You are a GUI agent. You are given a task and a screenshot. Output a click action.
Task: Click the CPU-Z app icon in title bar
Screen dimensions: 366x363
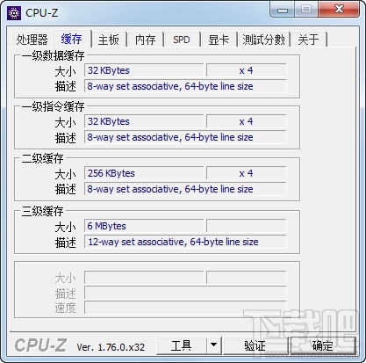14,13
